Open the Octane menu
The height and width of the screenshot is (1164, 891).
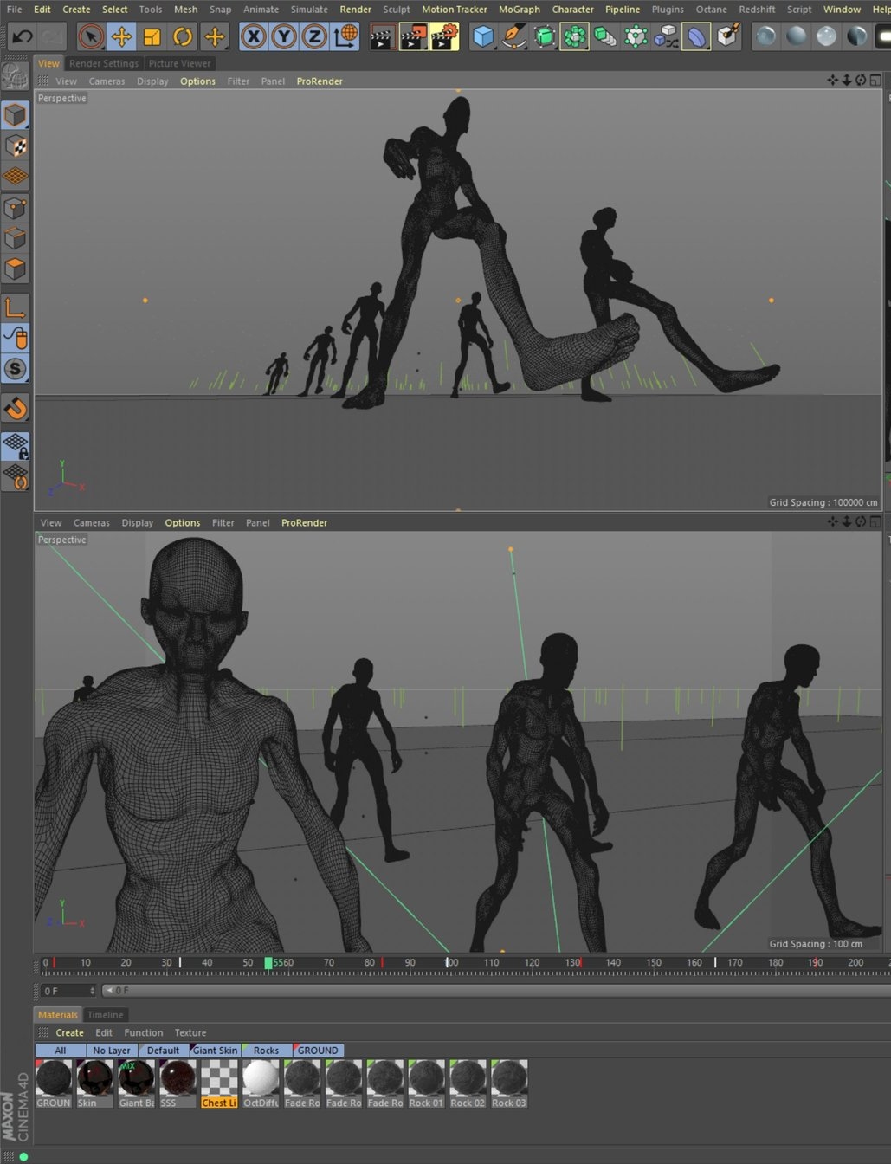click(x=712, y=10)
